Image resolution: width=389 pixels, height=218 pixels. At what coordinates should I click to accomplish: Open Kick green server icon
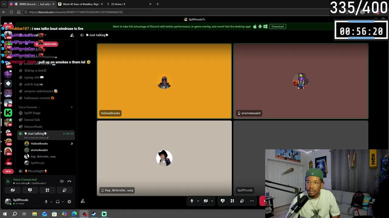tap(8, 113)
